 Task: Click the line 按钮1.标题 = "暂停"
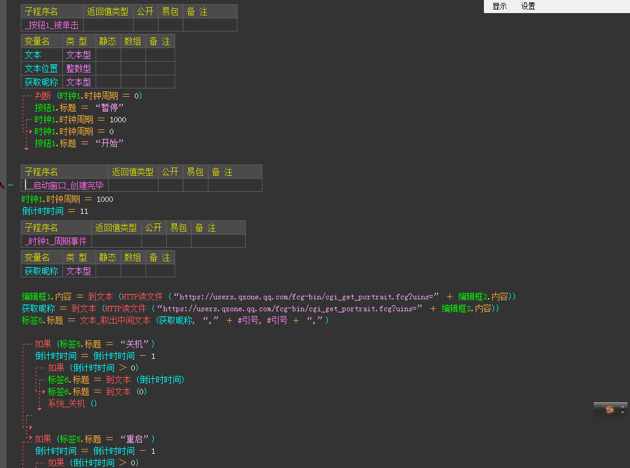click(79, 107)
